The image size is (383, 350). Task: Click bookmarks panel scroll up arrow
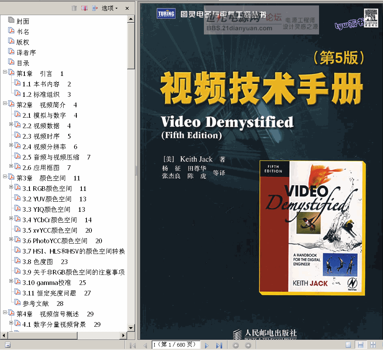(131, 19)
